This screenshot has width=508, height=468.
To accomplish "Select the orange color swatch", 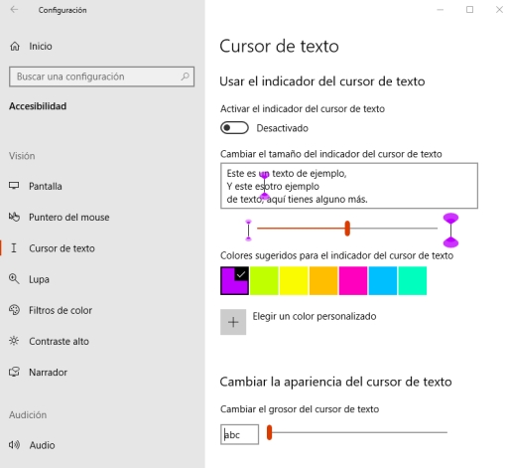I will (x=323, y=280).
